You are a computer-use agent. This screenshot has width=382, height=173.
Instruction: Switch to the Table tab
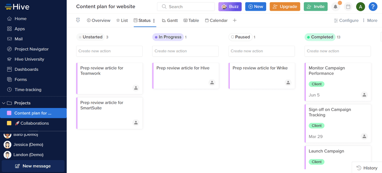click(191, 21)
